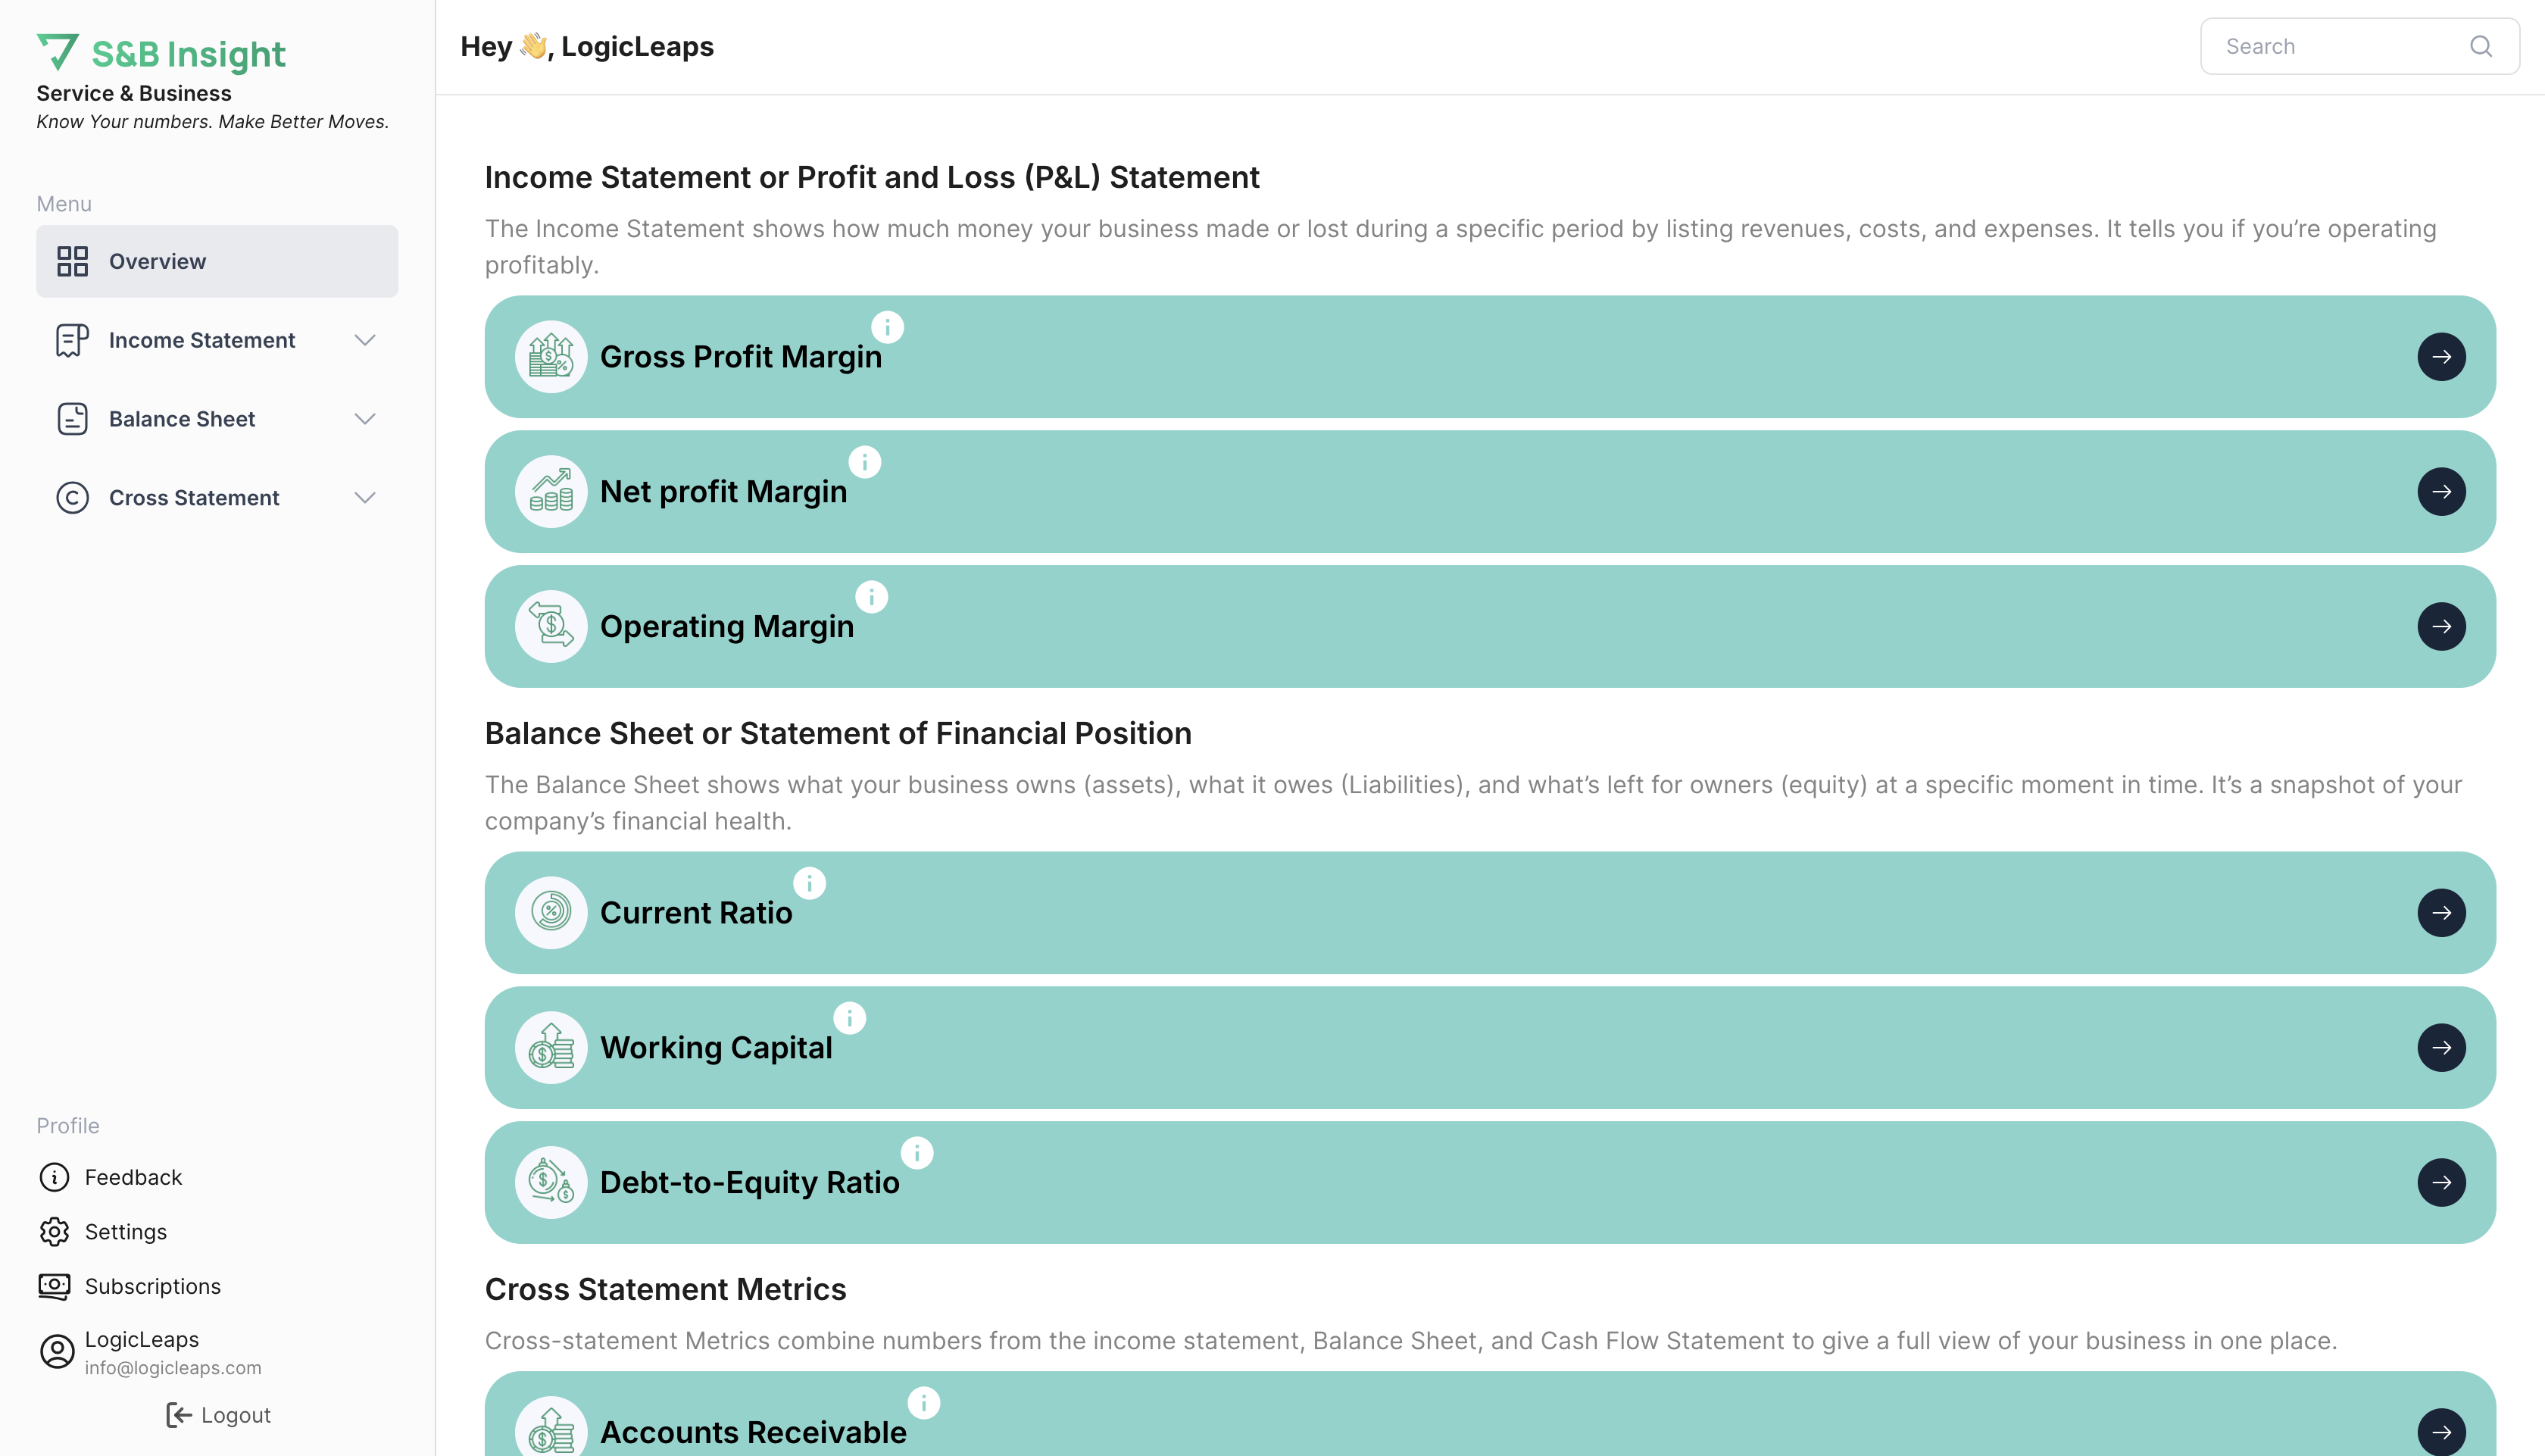Click the Gross Profit Margin arrow icon
This screenshot has height=1456, width=2545.
(x=2441, y=357)
